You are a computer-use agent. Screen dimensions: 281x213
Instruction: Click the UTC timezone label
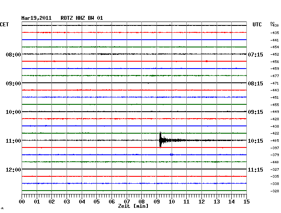click(257, 25)
